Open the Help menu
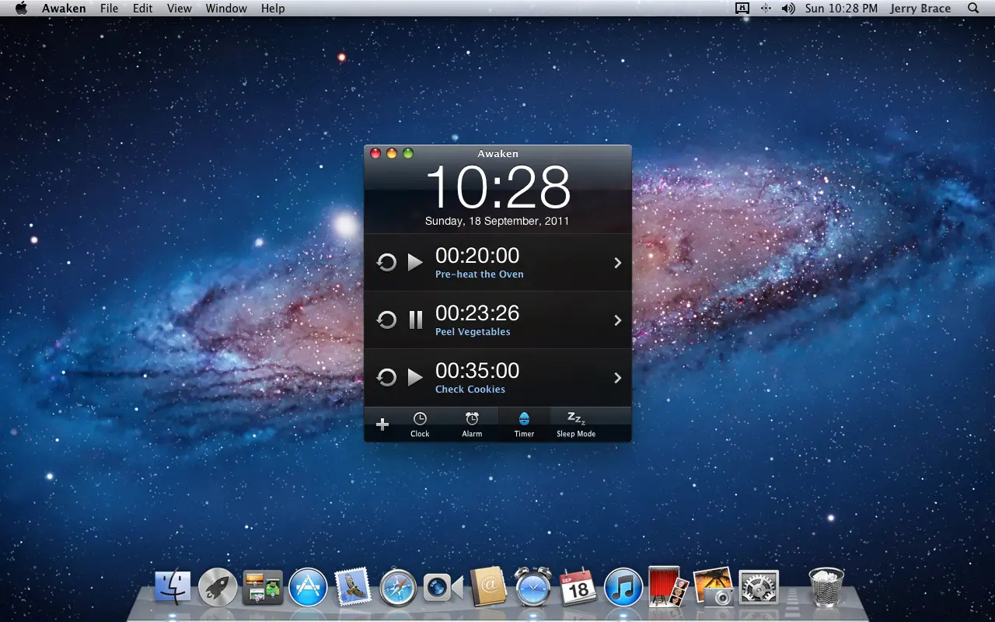 coord(273,9)
